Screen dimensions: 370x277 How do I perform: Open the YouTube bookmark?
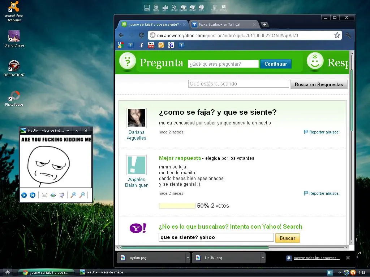click(x=151, y=45)
